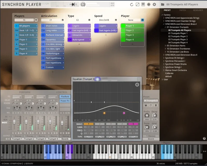207x166 pixels.
Task: Click the Trumpet 1 PAN widget
Action: click(x=17, y=108)
